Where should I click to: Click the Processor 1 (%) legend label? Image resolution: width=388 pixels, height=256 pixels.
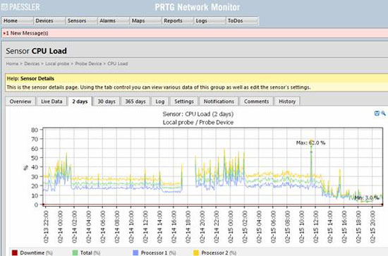click(x=158, y=252)
